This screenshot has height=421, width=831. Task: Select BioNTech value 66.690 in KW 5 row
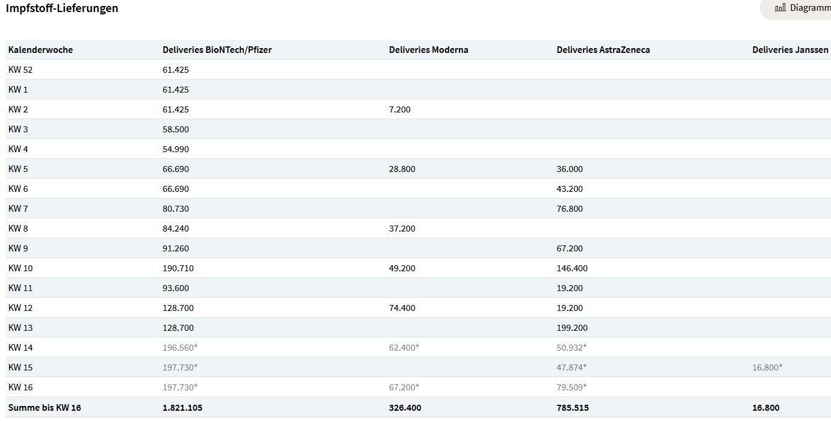(176, 169)
